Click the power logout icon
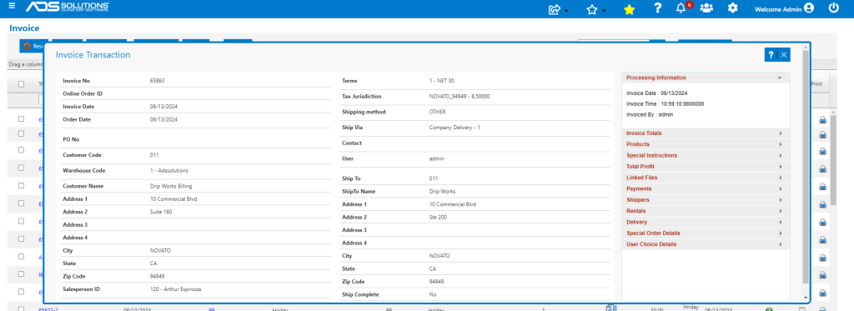 [x=834, y=8]
